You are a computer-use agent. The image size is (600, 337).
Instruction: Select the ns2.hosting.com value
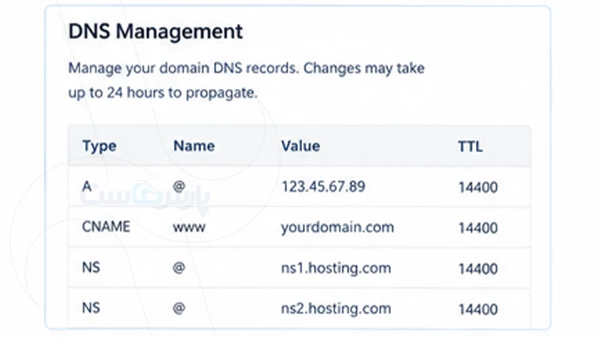(336, 308)
